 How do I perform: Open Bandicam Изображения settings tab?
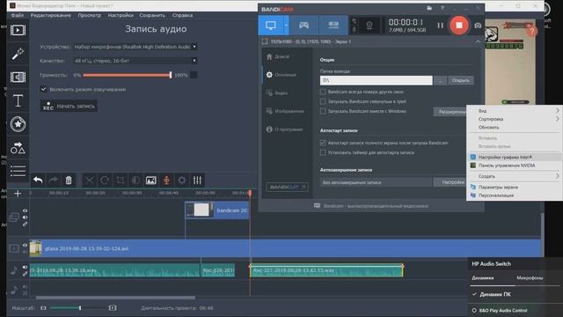coord(286,111)
